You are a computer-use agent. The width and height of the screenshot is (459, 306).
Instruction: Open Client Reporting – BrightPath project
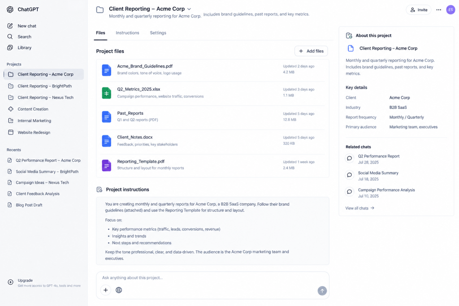click(43, 86)
